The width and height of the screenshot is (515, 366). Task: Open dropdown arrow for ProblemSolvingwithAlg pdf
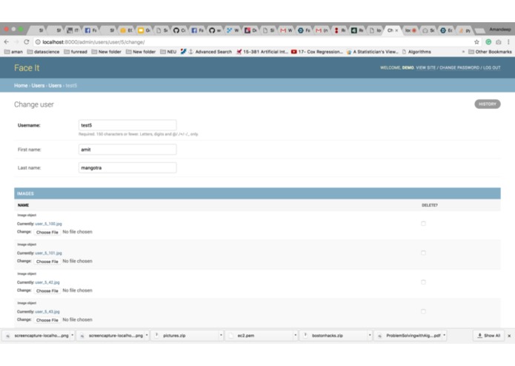click(x=444, y=335)
